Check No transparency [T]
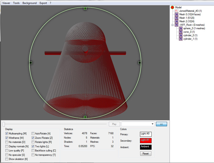The image size is (214, 163). pos(33,155)
